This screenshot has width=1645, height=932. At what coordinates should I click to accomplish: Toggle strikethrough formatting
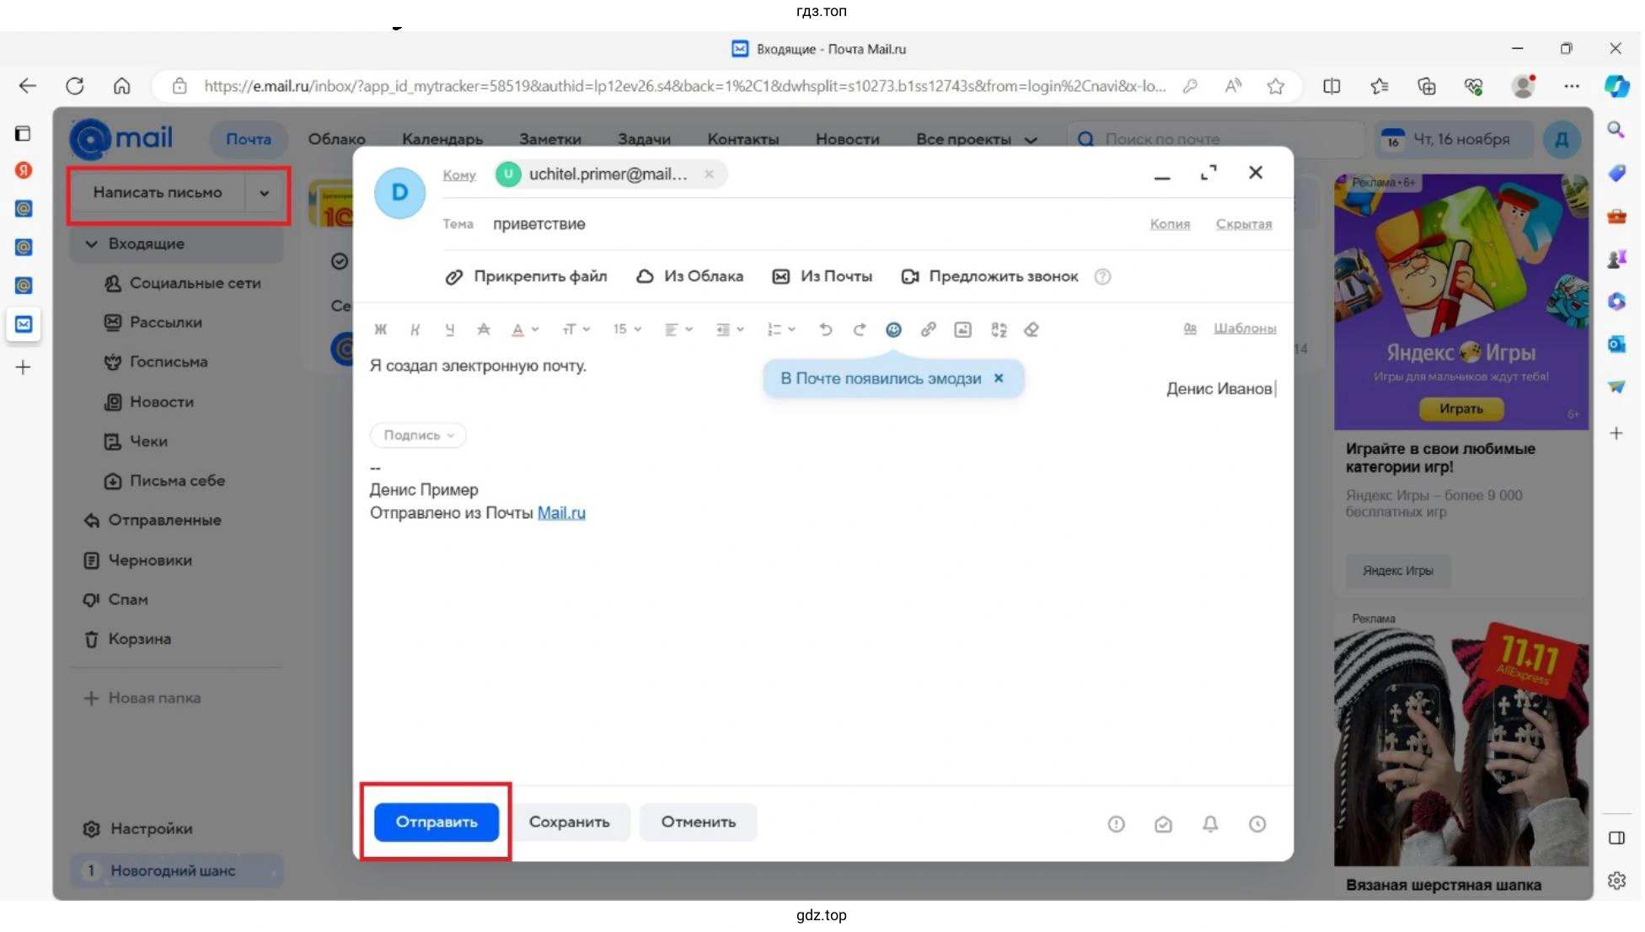[484, 329]
